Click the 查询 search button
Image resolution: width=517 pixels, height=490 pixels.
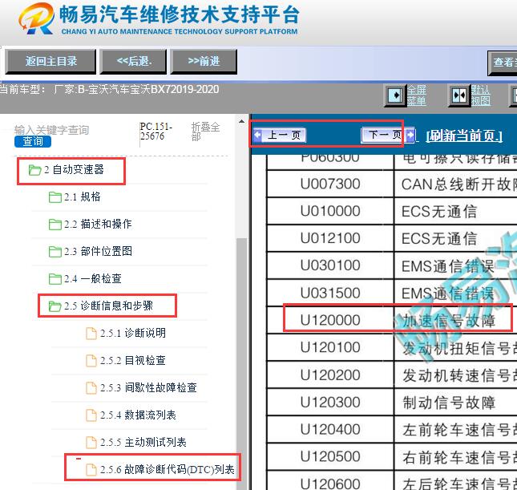[x=33, y=142]
